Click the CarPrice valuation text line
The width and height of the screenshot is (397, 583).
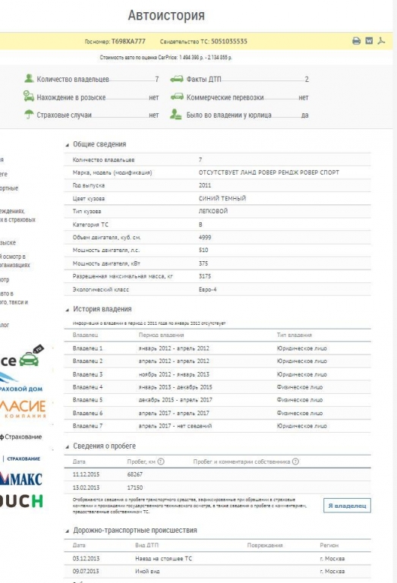(165, 57)
